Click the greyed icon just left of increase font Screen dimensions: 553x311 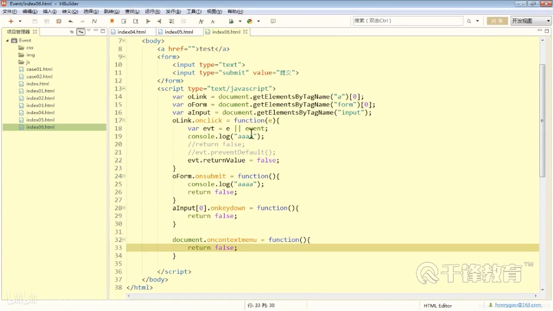[183, 21]
